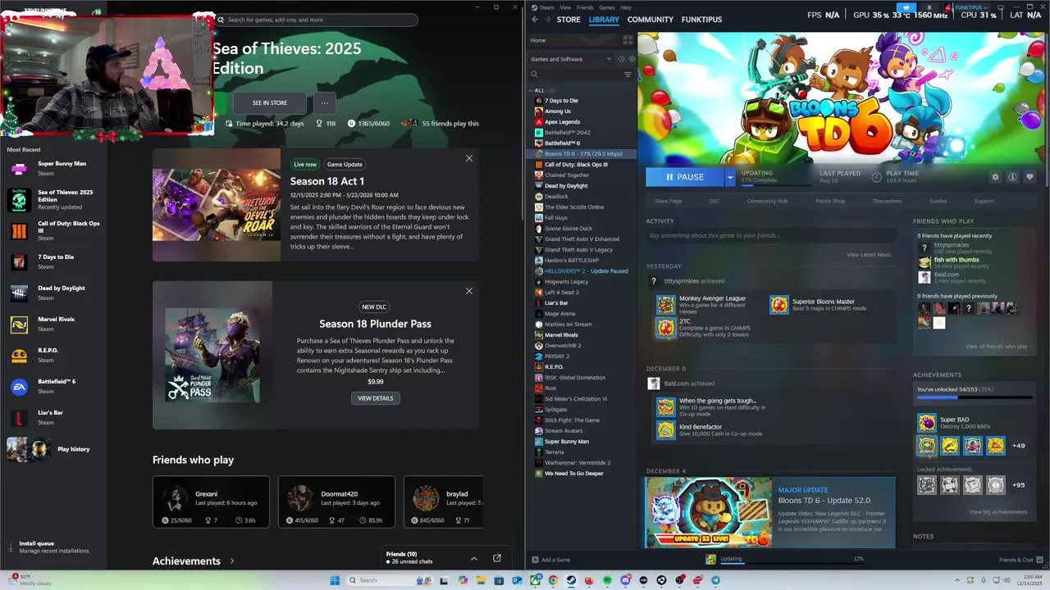Screen dimensions: 1050x590
Task: Switch to the STORE tab in Steam
Action: pos(568,20)
